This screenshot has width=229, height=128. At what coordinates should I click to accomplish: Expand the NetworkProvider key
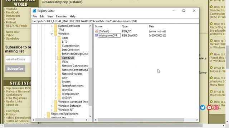[55, 74]
